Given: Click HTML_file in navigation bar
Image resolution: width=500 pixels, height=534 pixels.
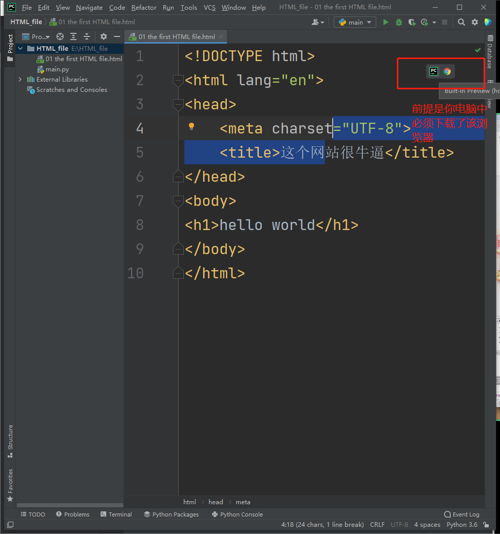Looking at the screenshot, I should click(26, 22).
